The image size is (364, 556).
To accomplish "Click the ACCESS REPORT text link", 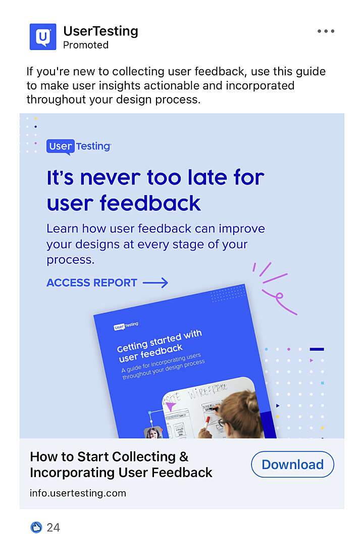I will pos(92,283).
